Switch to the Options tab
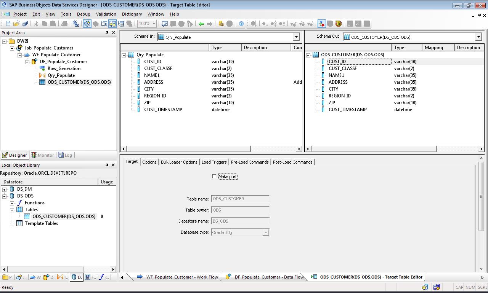 [x=149, y=162]
